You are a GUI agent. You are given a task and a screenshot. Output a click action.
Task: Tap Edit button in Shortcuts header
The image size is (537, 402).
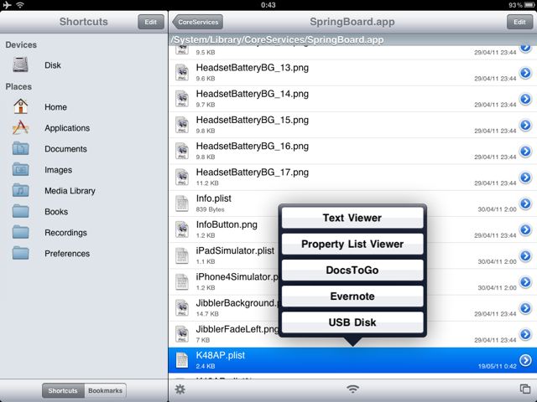151,22
